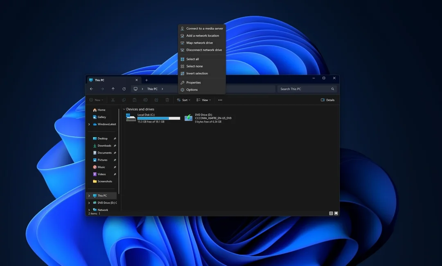442x266 pixels.
Task: Expand the WindowsLatest tree node
Action: click(89, 124)
